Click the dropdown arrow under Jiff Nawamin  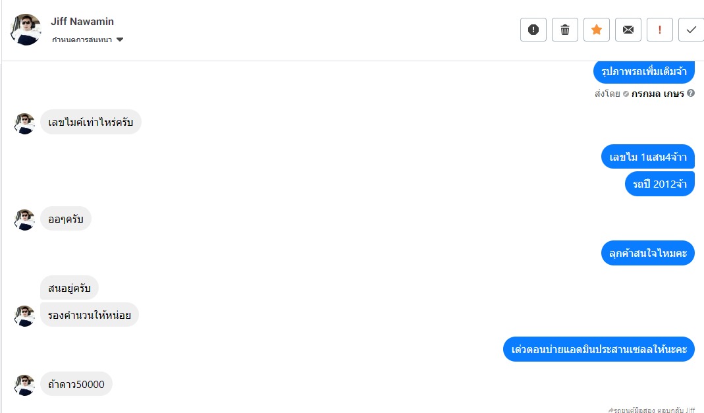click(x=120, y=40)
